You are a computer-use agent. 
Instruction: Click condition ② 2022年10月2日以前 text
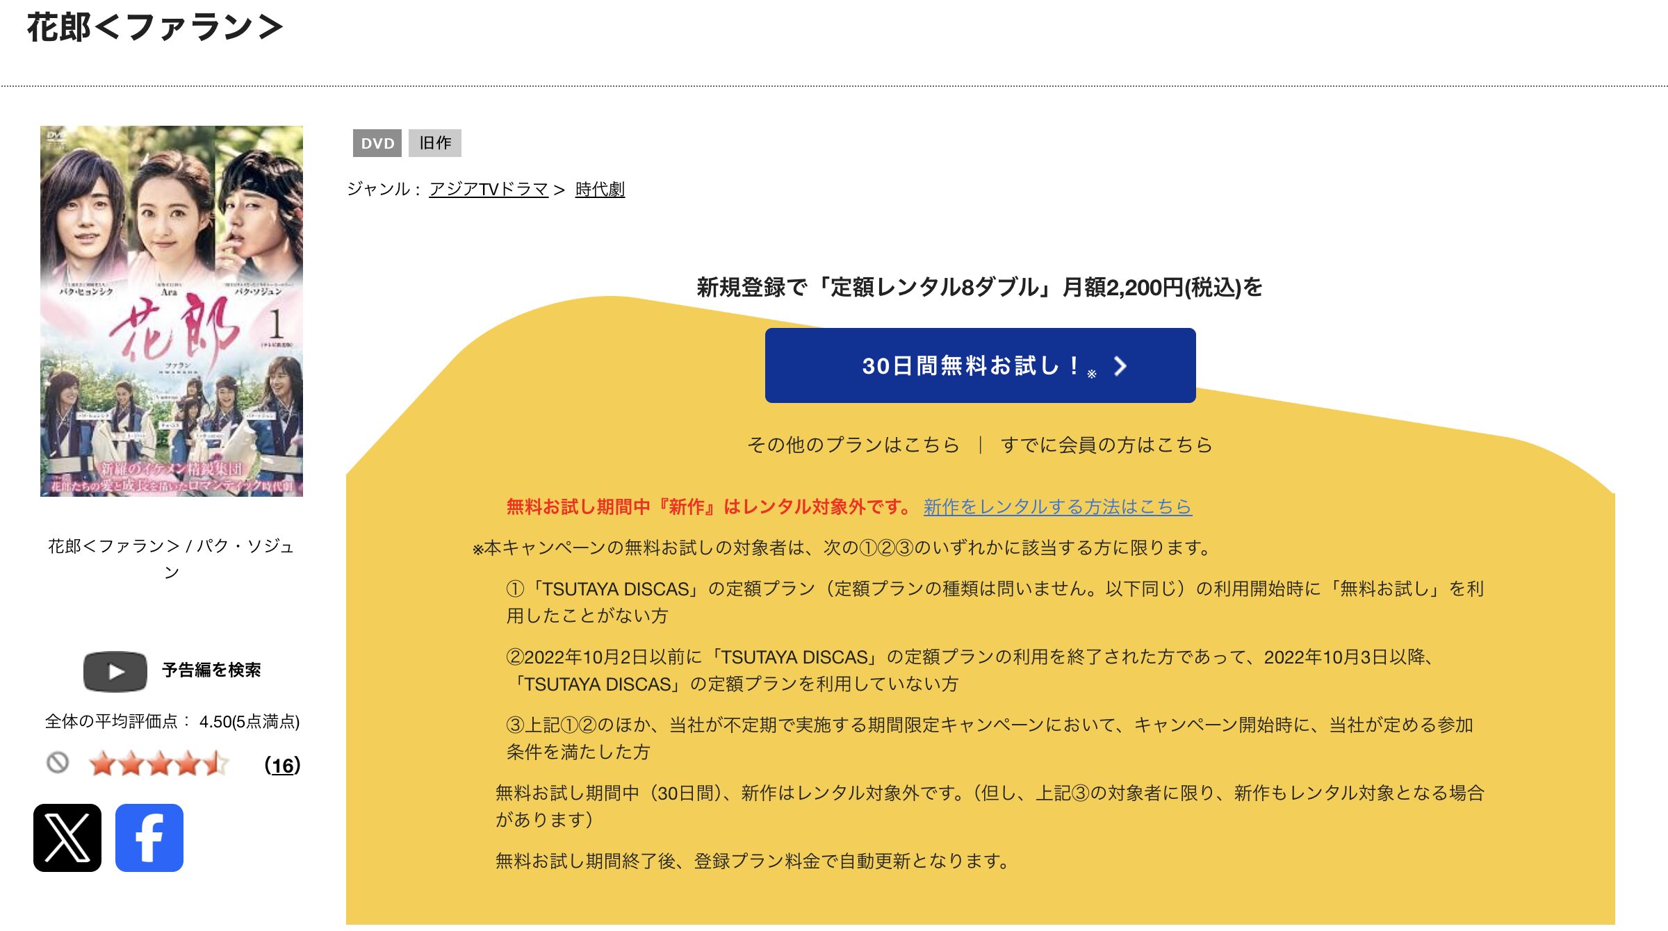970,670
